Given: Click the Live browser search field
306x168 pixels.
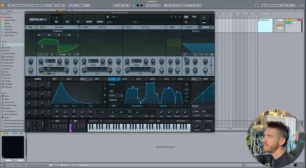Looking at the screenshot, I should [32, 11].
